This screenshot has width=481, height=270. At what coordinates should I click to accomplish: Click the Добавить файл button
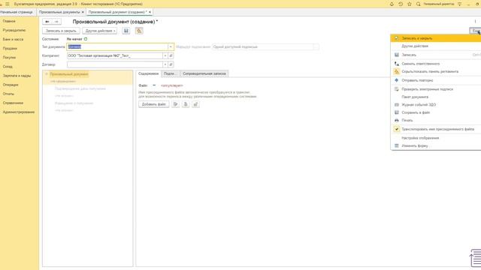point(153,104)
